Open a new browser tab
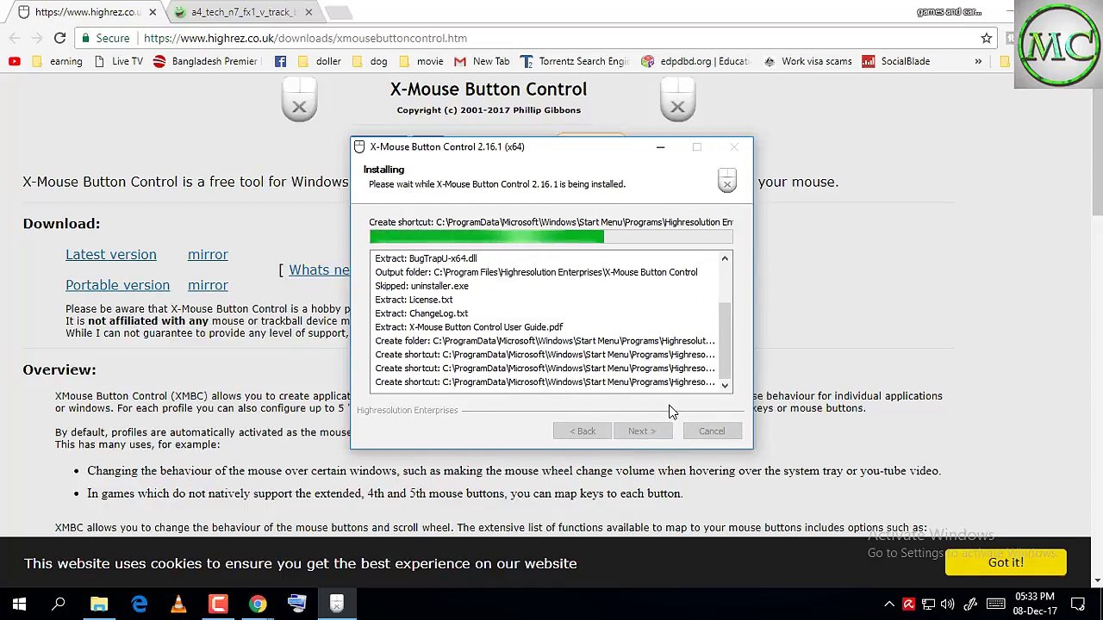1103x620 pixels. click(x=339, y=12)
